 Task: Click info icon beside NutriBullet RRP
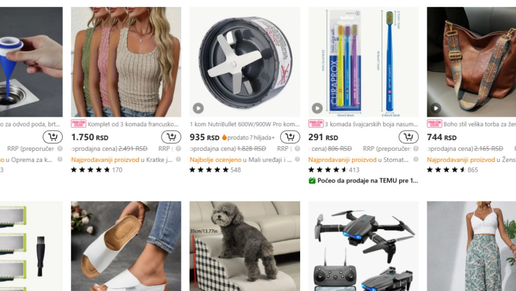click(x=297, y=148)
